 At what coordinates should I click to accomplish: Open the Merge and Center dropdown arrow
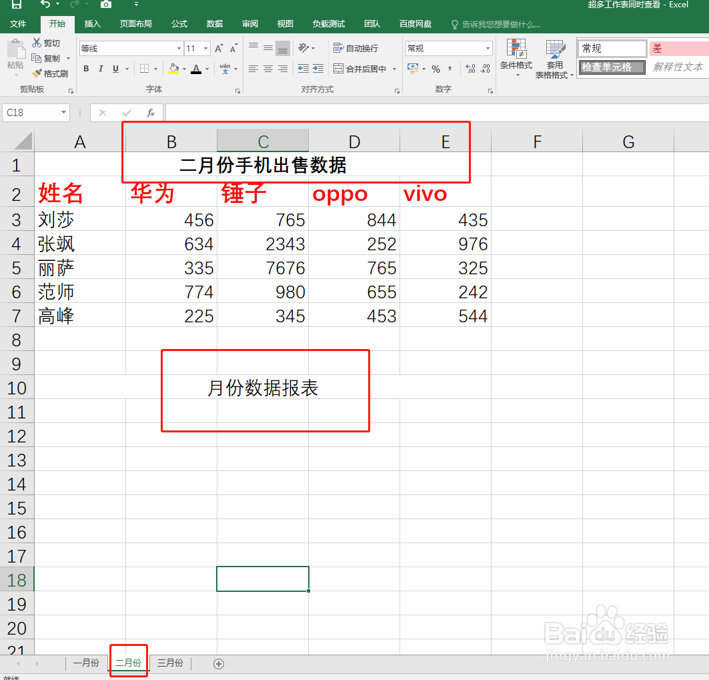click(x=394, y=69)
